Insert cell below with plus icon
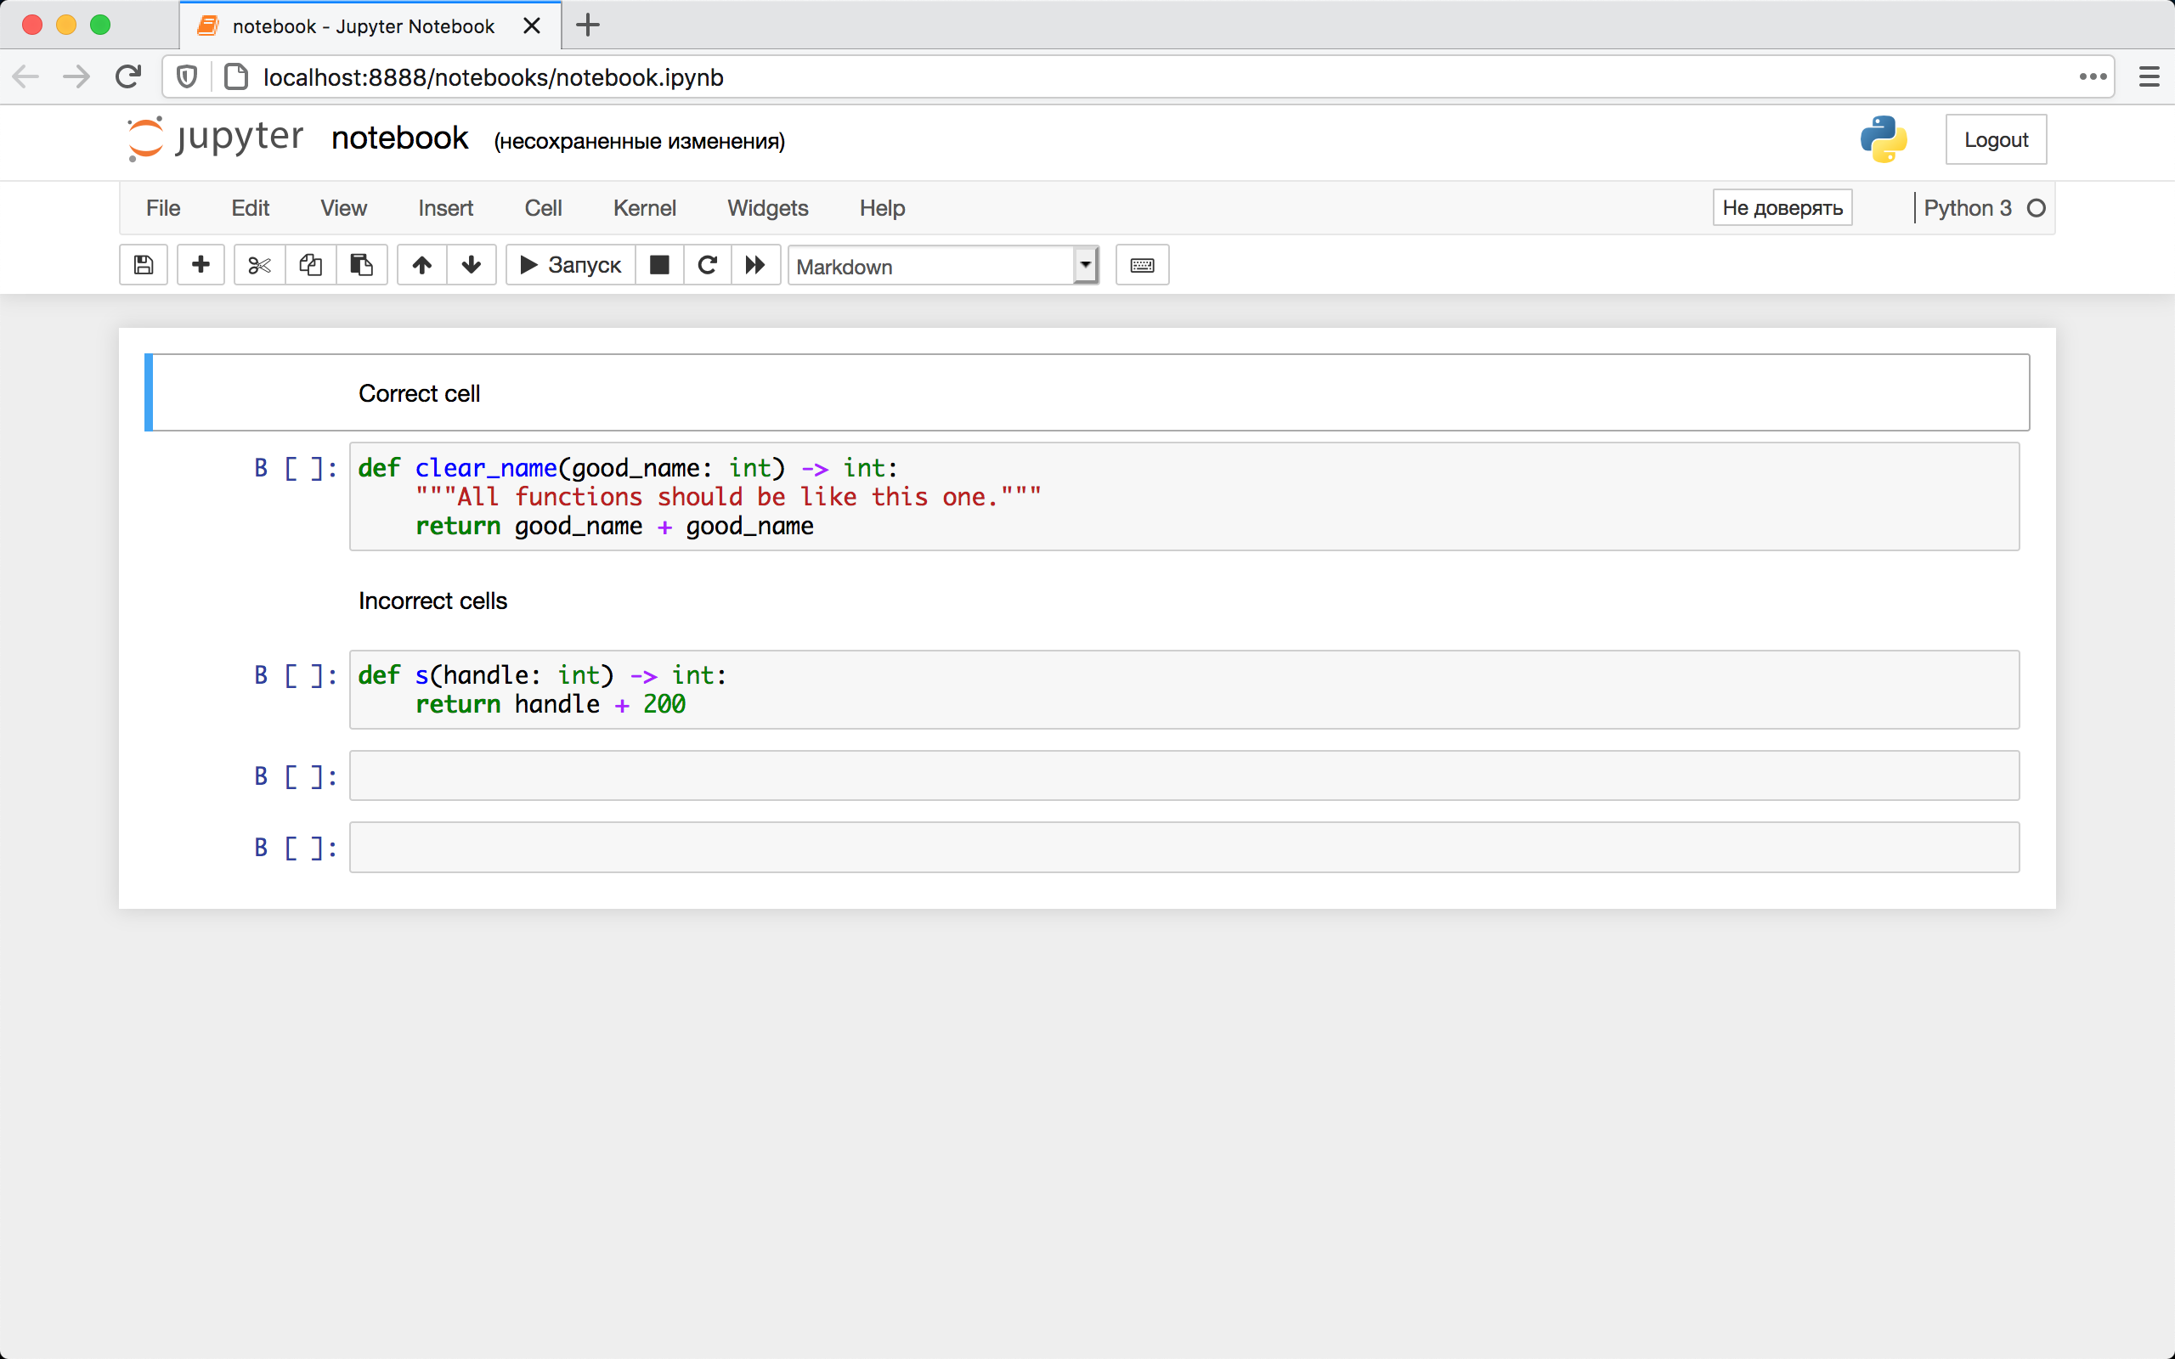 coord(201,265)
